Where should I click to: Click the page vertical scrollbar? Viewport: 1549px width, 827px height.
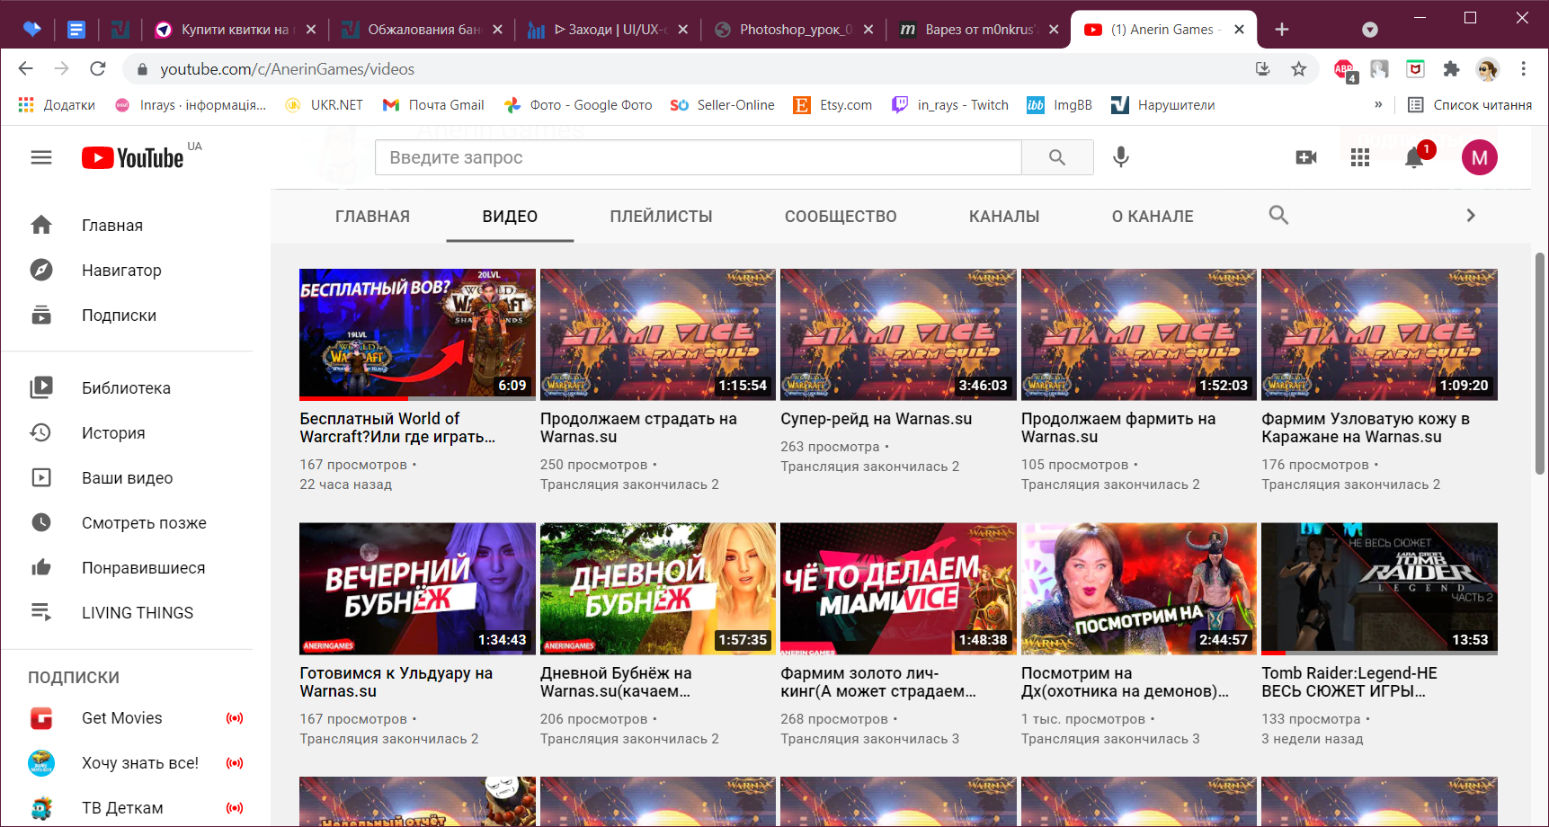coord(1539,363)
